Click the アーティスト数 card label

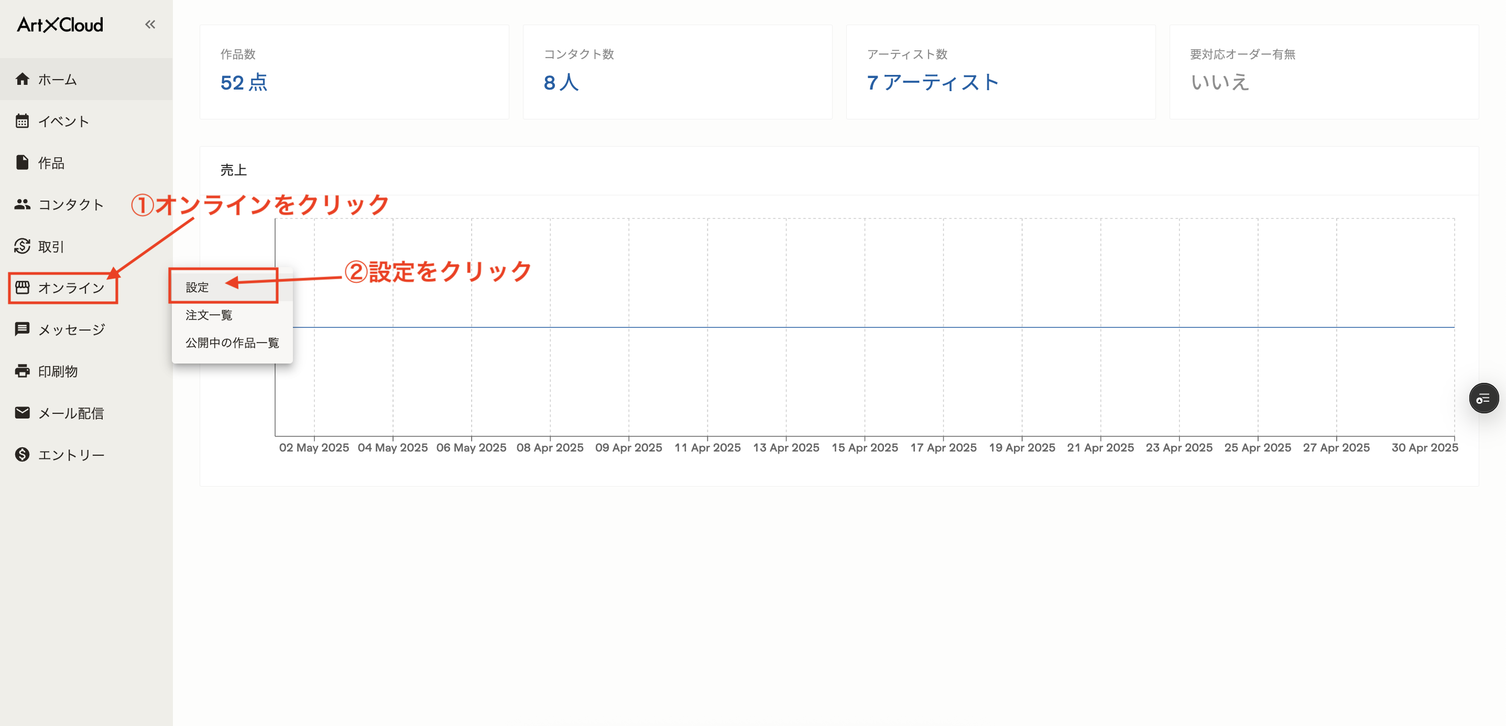(x=908, y=54)
